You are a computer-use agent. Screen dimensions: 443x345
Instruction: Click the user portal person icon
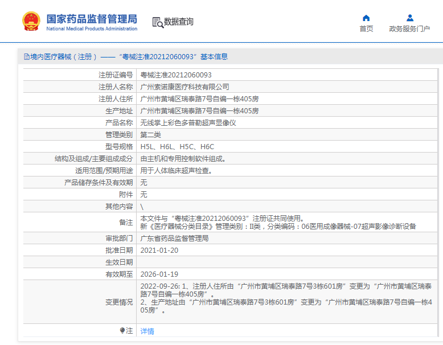pos(409,18)
